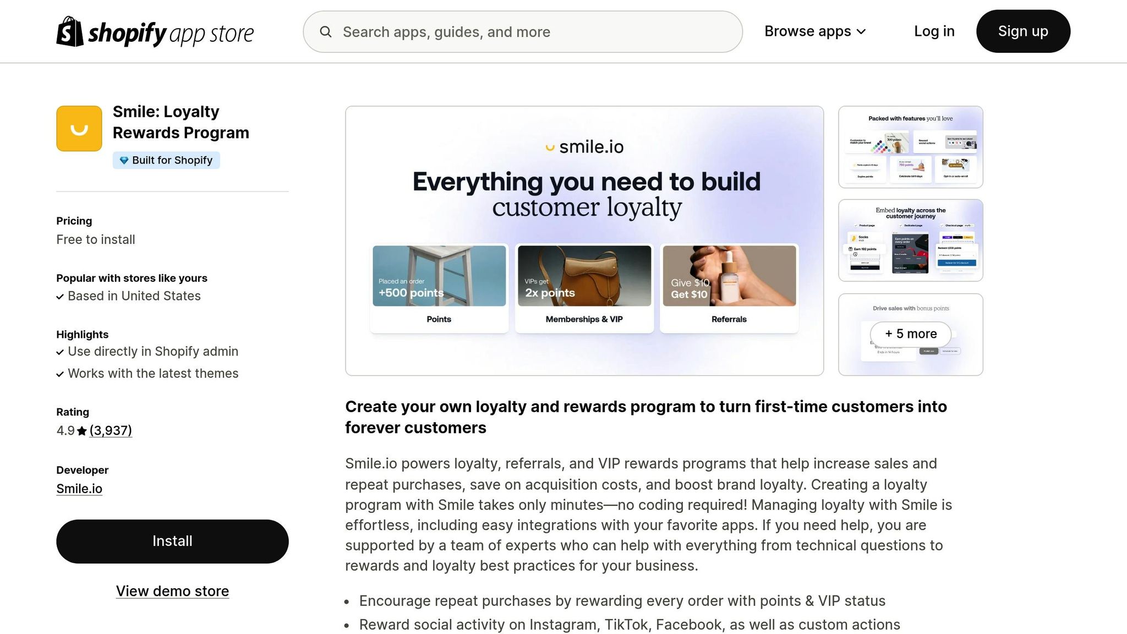Click the yellow Smile app icon

tap(79, 129)
